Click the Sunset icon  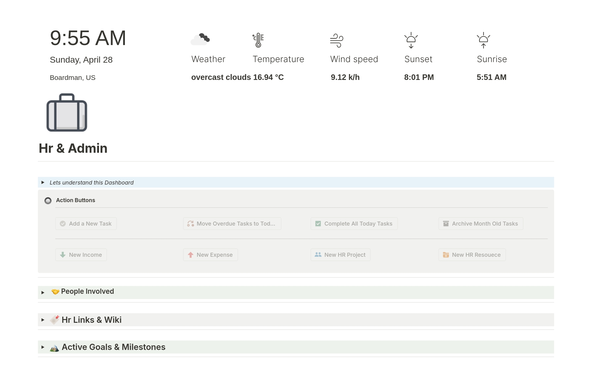coord(411,40)
